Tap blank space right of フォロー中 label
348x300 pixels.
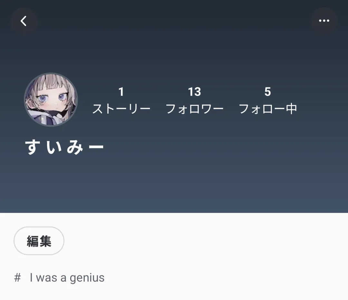[x=322, y=109]
